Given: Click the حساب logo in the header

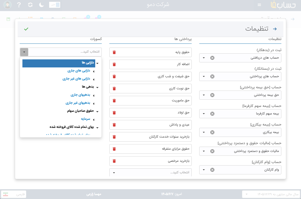Looking at the screenshot, I should pos(283,5).
